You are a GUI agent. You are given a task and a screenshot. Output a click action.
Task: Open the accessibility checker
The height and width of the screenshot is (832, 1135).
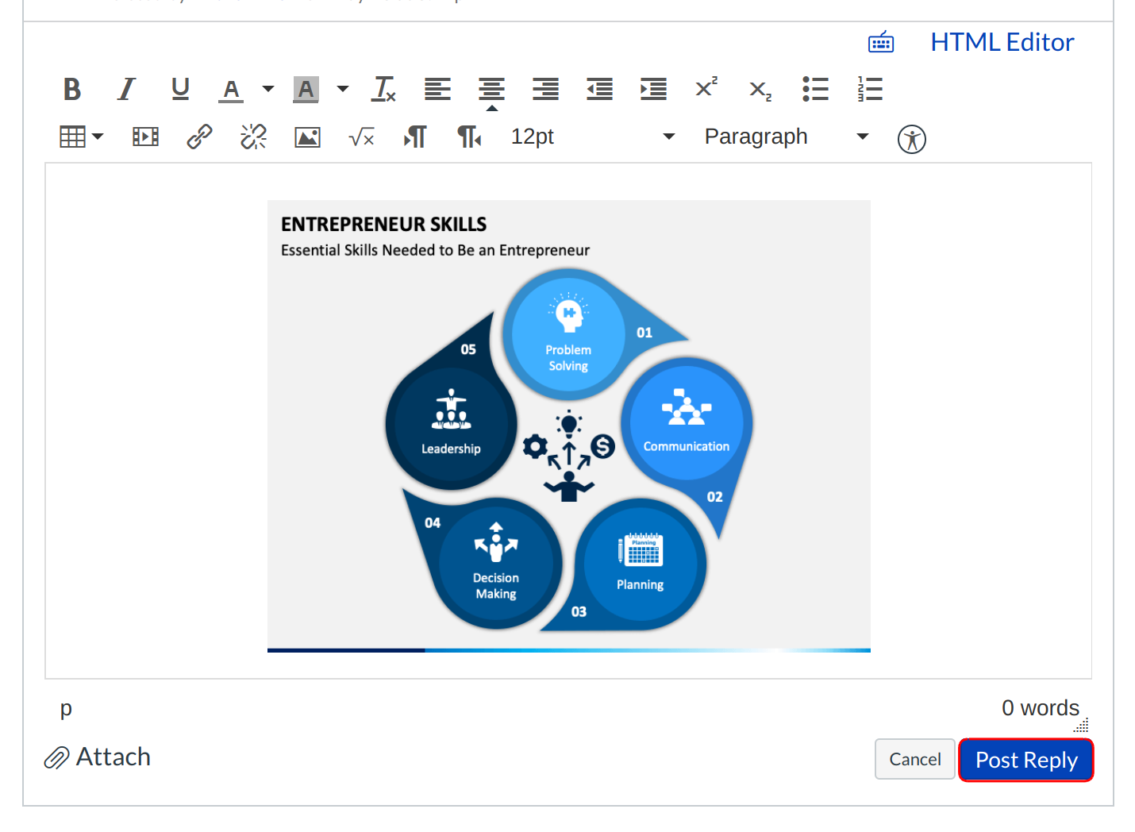[911, 140]
